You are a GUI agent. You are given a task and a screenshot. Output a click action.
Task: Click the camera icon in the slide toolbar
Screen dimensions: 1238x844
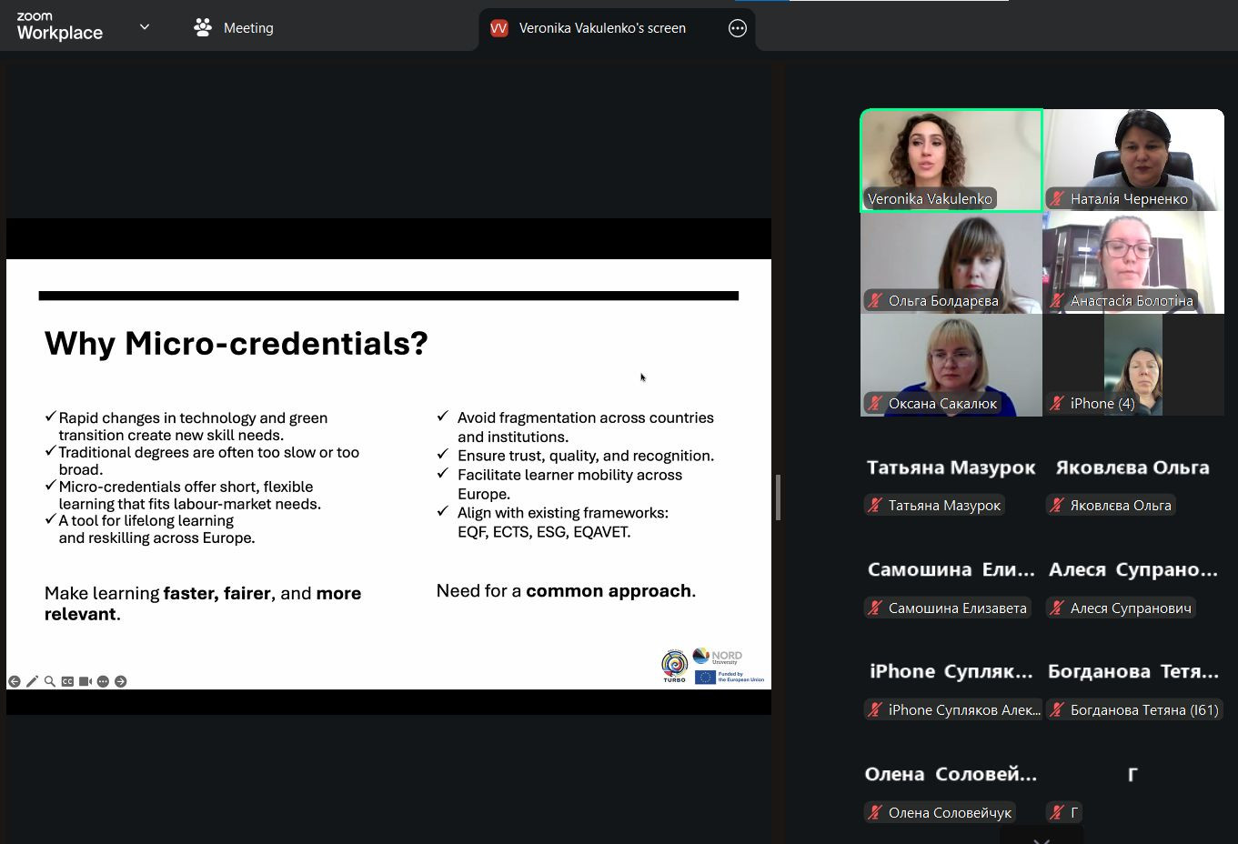[86, 681]
